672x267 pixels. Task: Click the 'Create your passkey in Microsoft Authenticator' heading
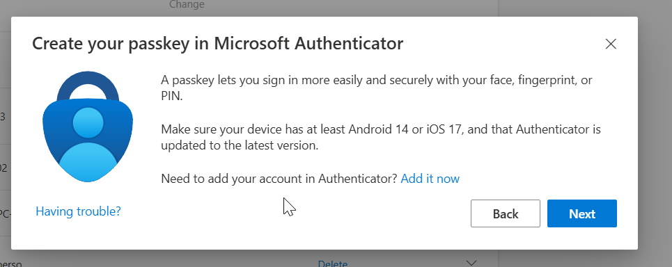pos(218,44)
